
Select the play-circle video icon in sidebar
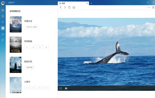[x=3, y=28]
